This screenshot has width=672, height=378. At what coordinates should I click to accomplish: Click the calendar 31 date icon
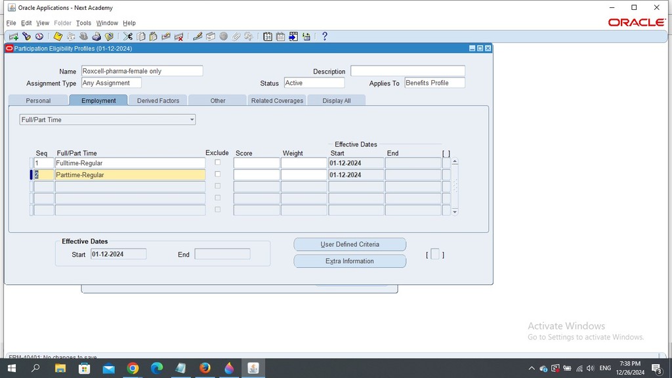click(268, 37)
